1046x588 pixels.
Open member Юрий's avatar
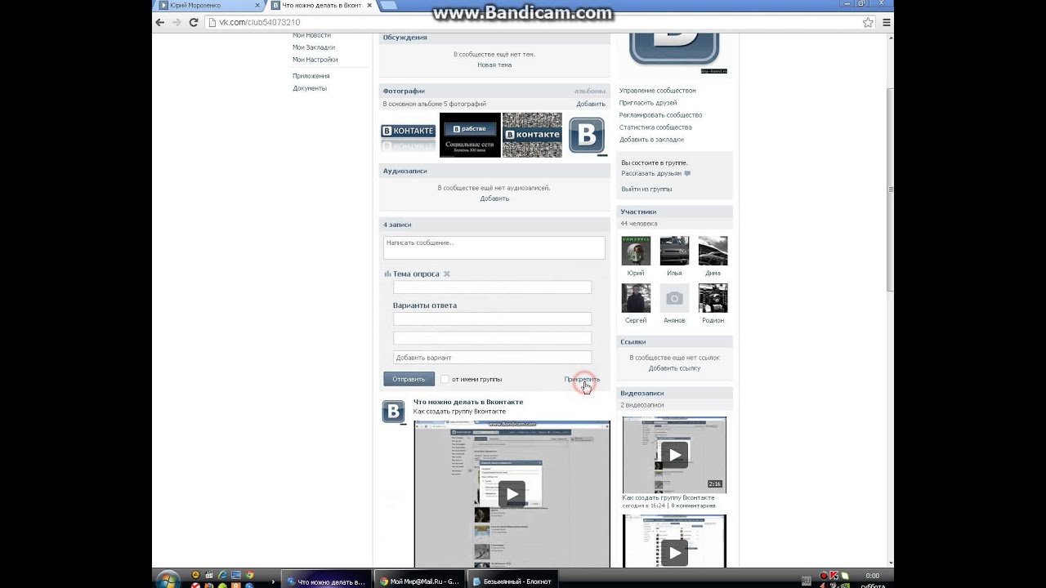pyautogui.click(x=636, y=251)
